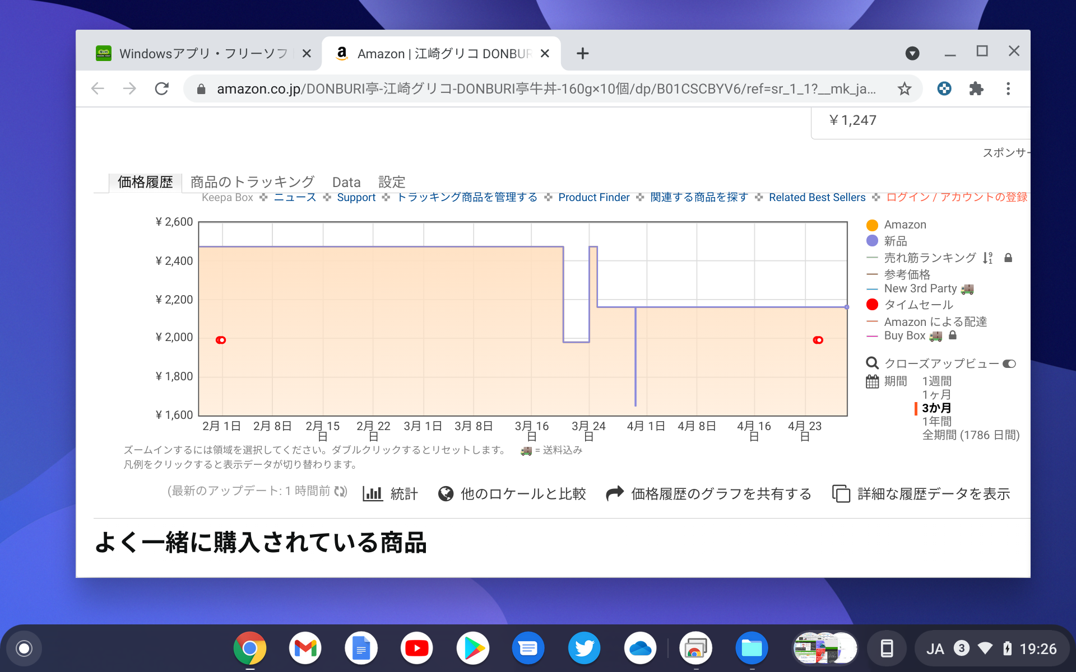Open the extensions puzzle dropdown
The width and height of the screenshot is (1076, 672).
(976, 88)
